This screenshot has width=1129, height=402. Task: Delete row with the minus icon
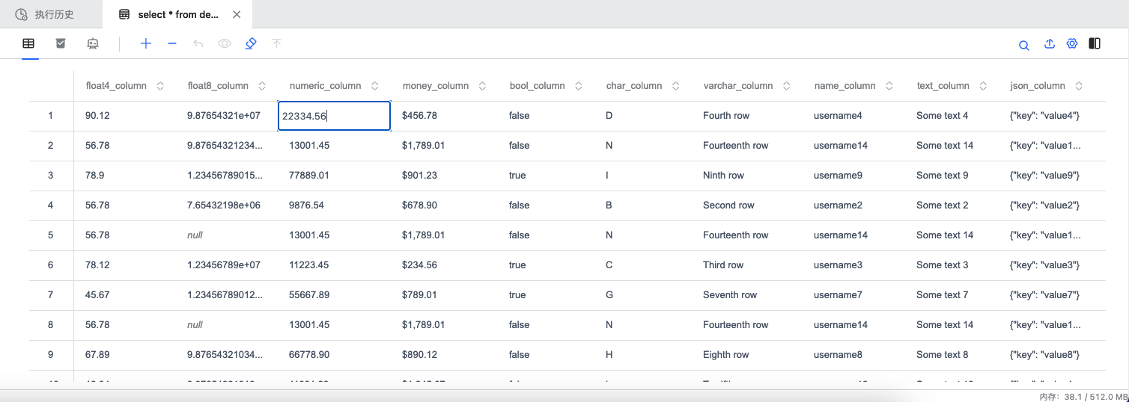pyautogui.click(x=172, y=43)
